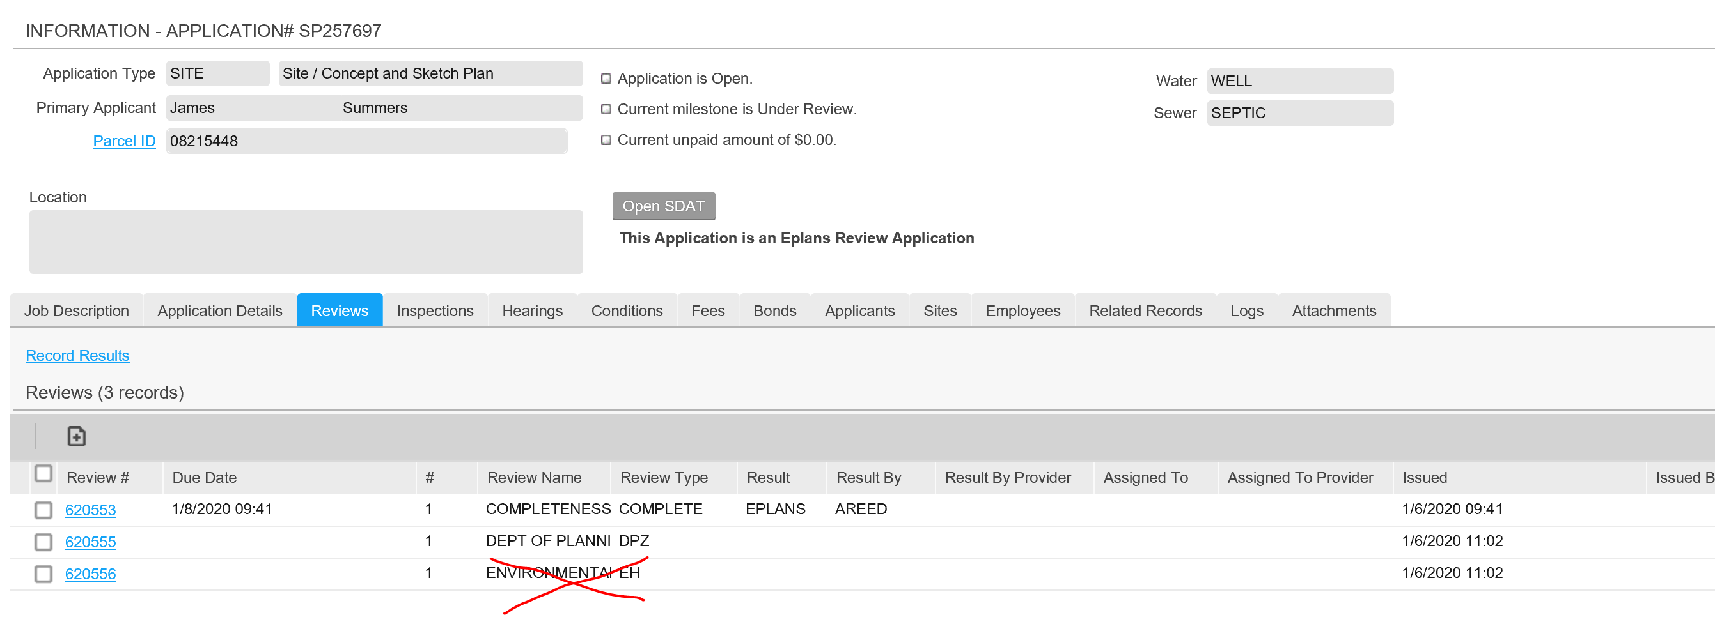Open the Inspections tab
The image size is (1715, 631).
point(435,310)
